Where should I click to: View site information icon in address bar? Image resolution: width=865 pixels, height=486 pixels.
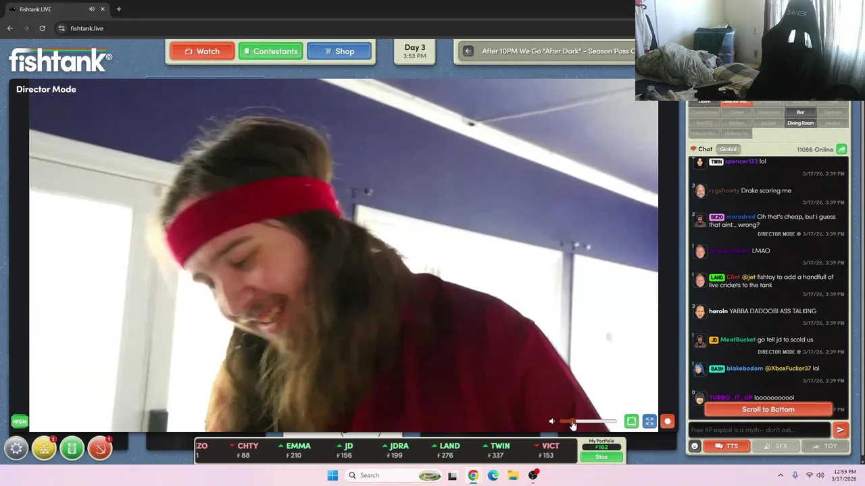pyautogui.click(x=61, y=28)
